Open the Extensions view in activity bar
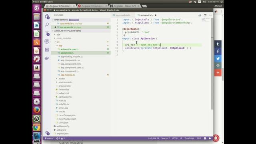 coord(47,50)
